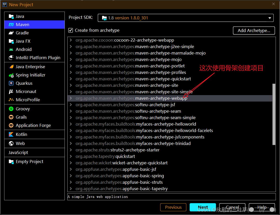Click the Java folder icon in sidebar

11,16
